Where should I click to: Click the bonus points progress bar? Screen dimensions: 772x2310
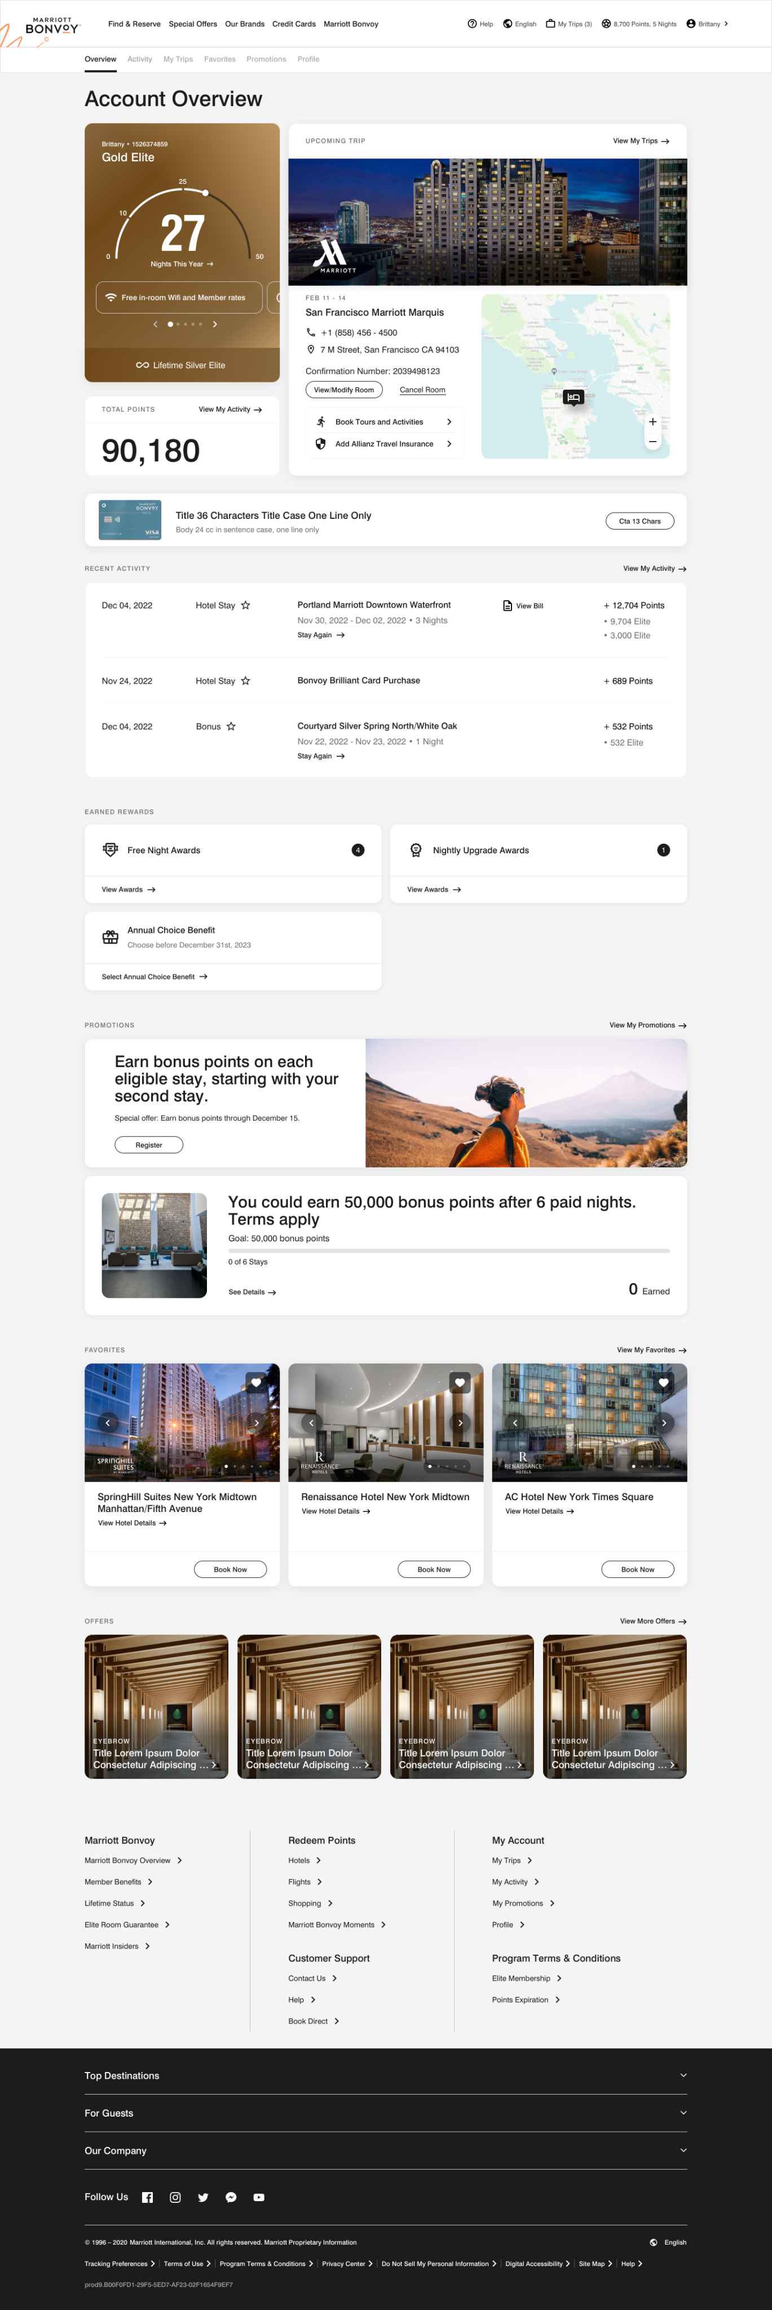pos(448,1250)
